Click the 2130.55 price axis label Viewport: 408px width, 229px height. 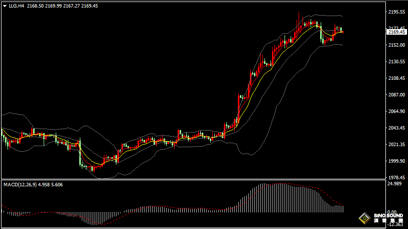click(396, 62)
